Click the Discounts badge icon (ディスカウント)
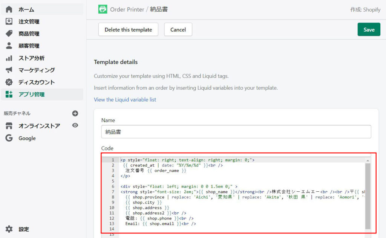 pyautogui.click(x=9, y=82)
